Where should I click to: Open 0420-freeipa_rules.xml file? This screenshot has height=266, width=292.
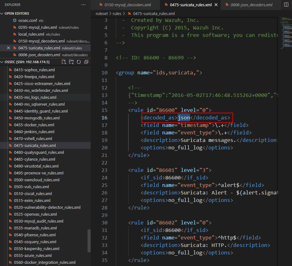[45, 77]
